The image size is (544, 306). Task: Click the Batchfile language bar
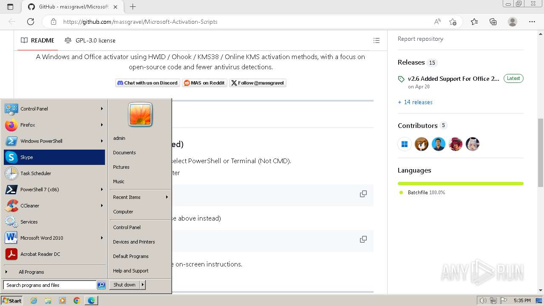(461, 184)
